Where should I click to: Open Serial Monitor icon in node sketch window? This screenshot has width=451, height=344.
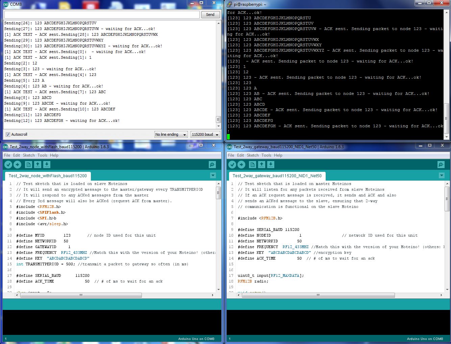tap(212, 164)
